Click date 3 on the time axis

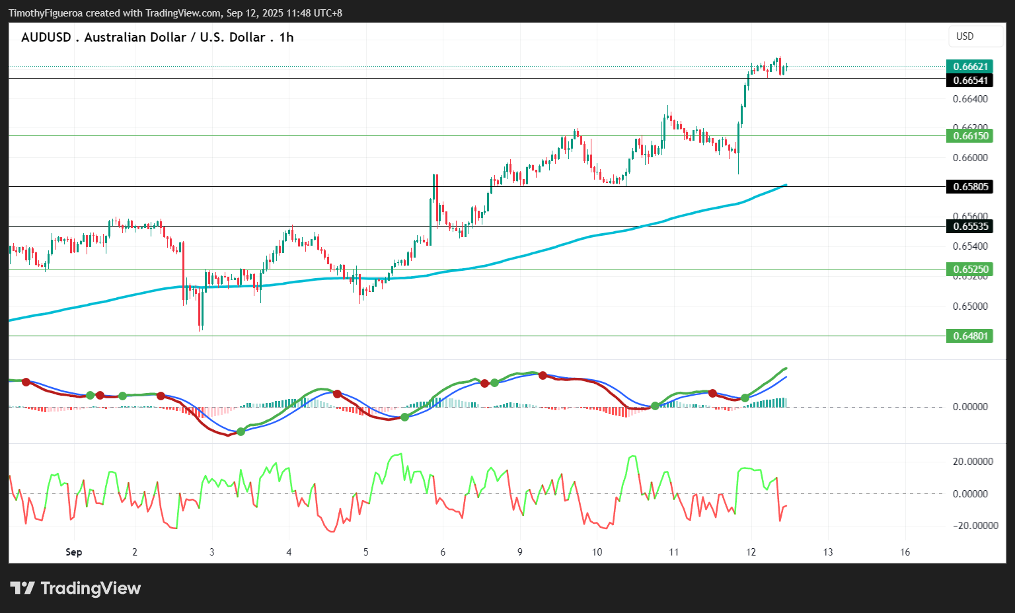pos(212,552)
